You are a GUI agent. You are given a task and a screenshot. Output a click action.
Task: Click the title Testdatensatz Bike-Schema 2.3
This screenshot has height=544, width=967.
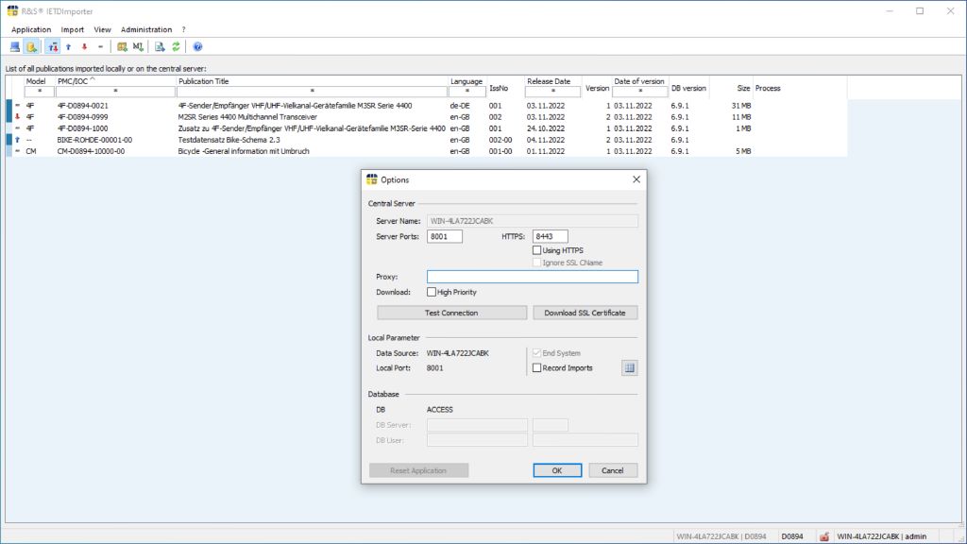229,140
